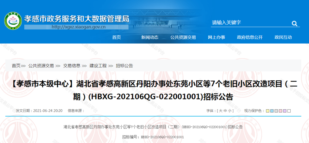
Task: Select 政府信息公开 in the navigation bar
Action: pyautogui.click(x=250, y=37)
